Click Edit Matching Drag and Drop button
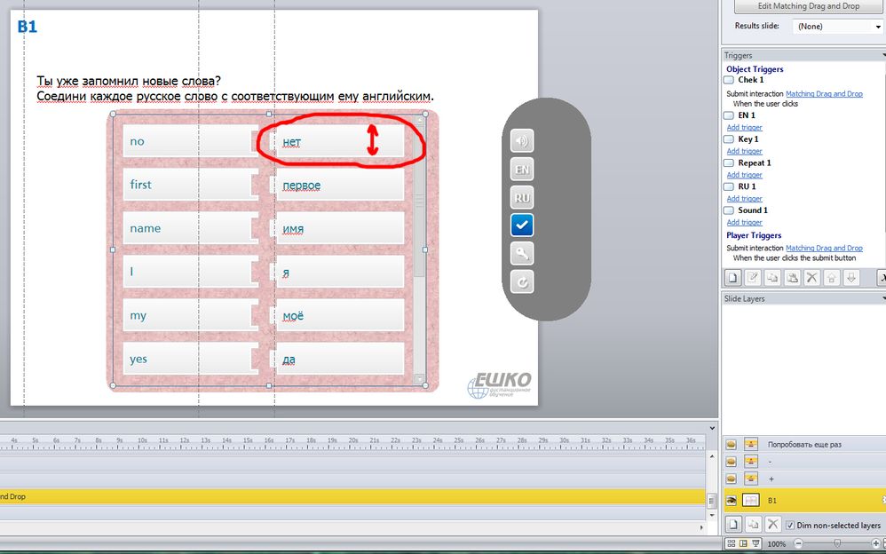 [808, 6]
